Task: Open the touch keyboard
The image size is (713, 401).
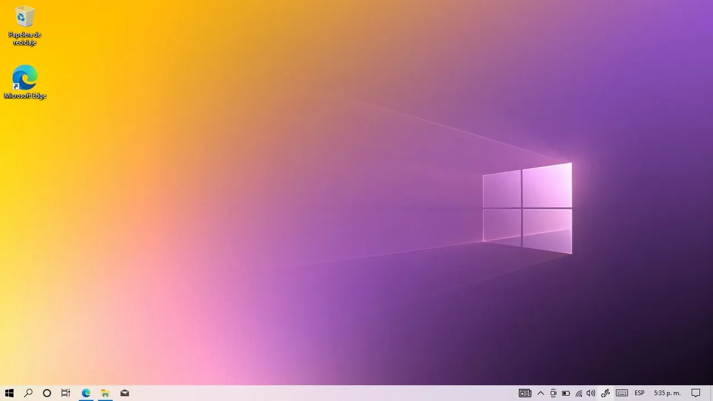Action: click(x=622, y=393)
